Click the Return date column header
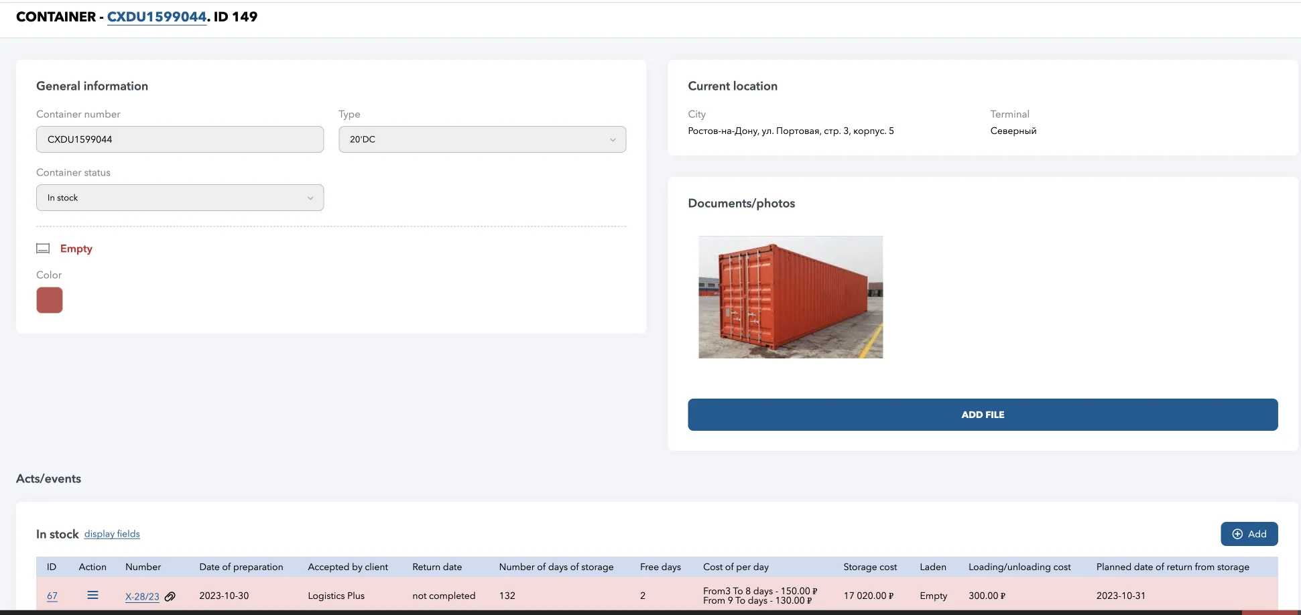 (437, 567)
